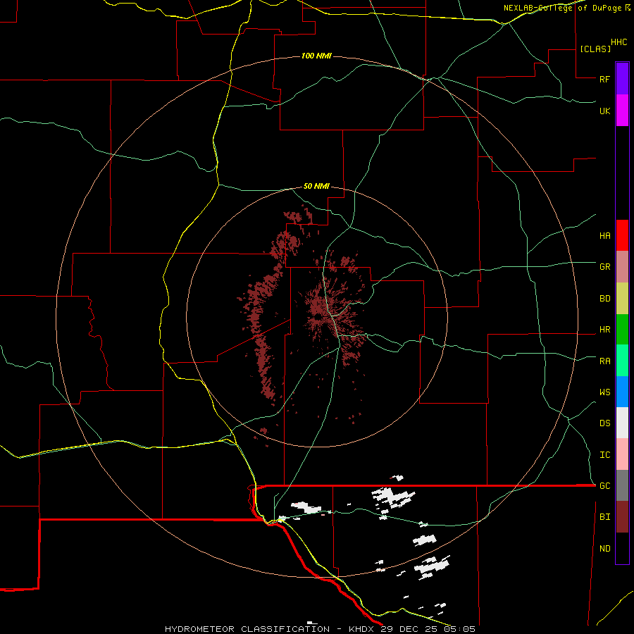Image resolution: width=634 pixels, height=634 pixels.
Task: Click the light green RA legend swatch
Action: click(x=622, y=361)
